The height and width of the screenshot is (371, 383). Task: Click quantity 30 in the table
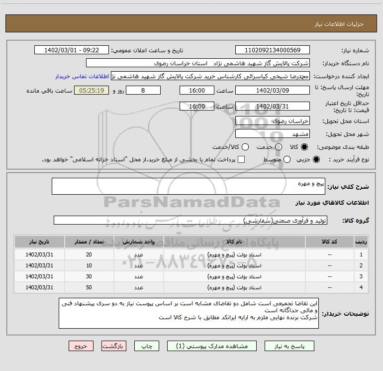coord(89,276)
